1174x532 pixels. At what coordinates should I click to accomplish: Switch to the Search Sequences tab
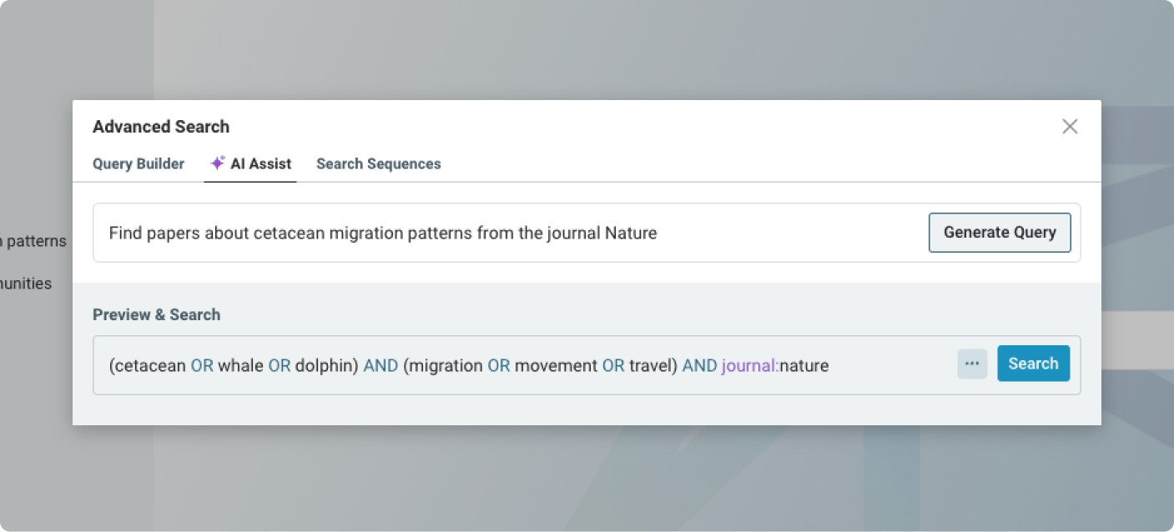[x=378, y=163]
